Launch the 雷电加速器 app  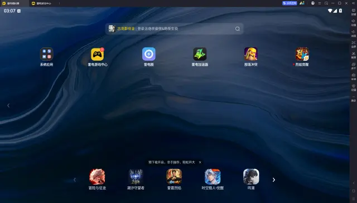click(200, 54)
